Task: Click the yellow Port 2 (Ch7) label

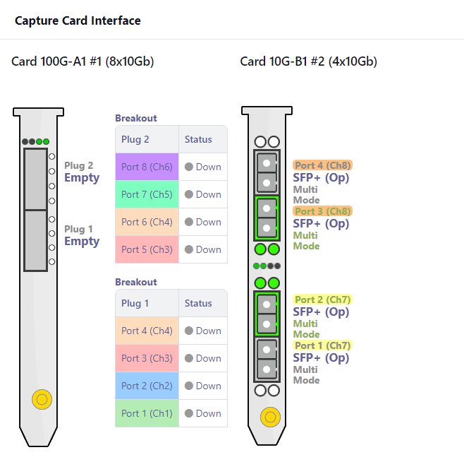Action: pos(322,300)
